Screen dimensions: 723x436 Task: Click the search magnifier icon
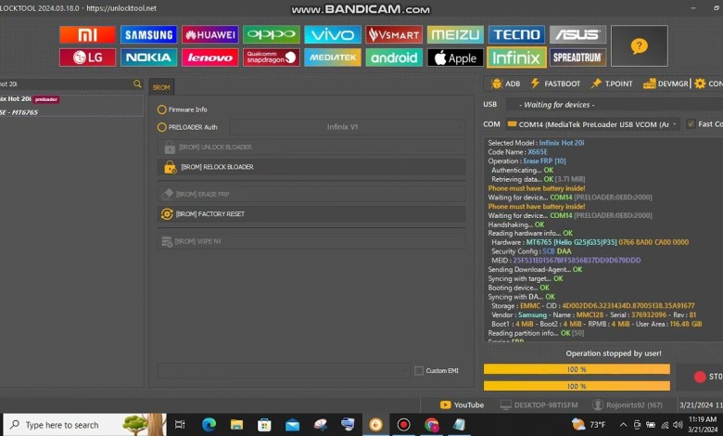[137, 83]
